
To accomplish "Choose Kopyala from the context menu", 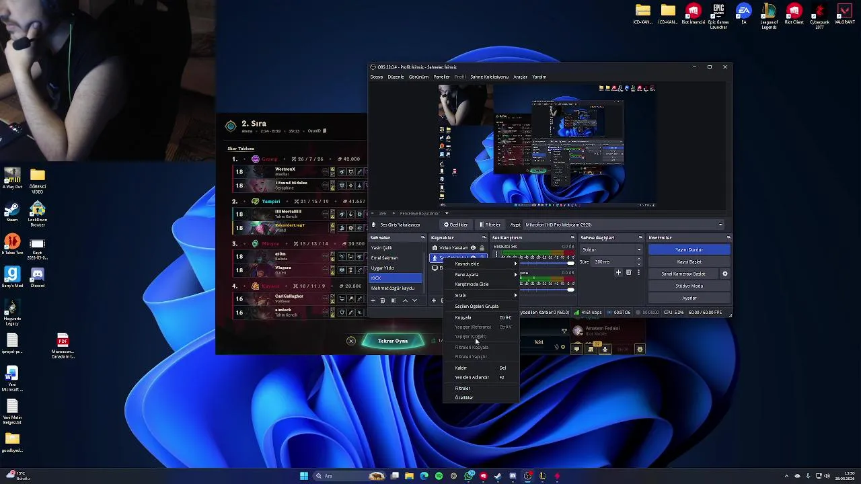I will coord(482,317).
